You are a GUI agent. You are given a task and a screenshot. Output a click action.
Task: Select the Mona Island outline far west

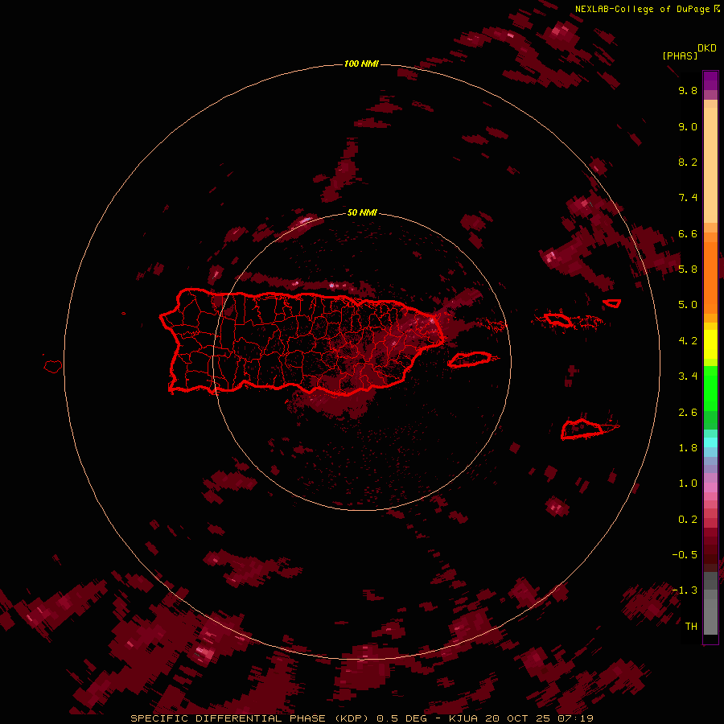pyautogui.click(x=53, y=367)
